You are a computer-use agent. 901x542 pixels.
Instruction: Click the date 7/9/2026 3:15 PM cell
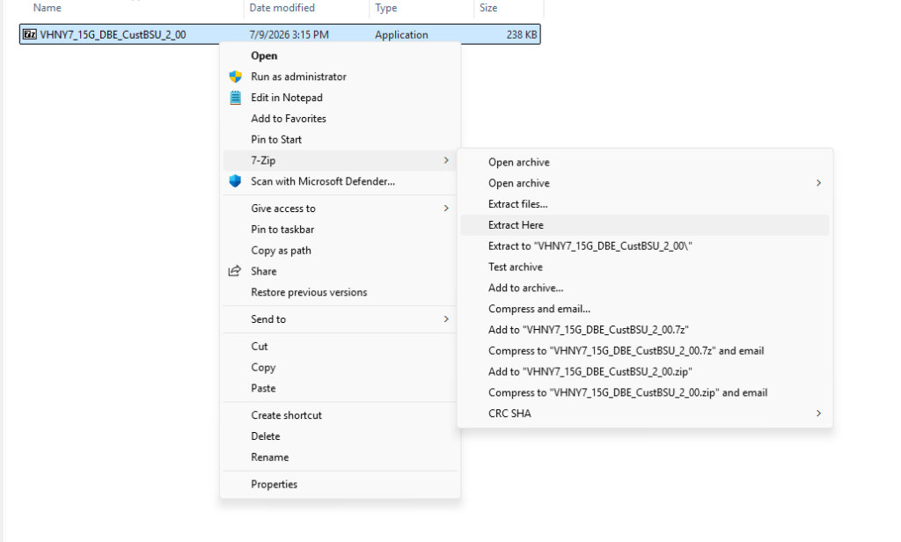289,34
